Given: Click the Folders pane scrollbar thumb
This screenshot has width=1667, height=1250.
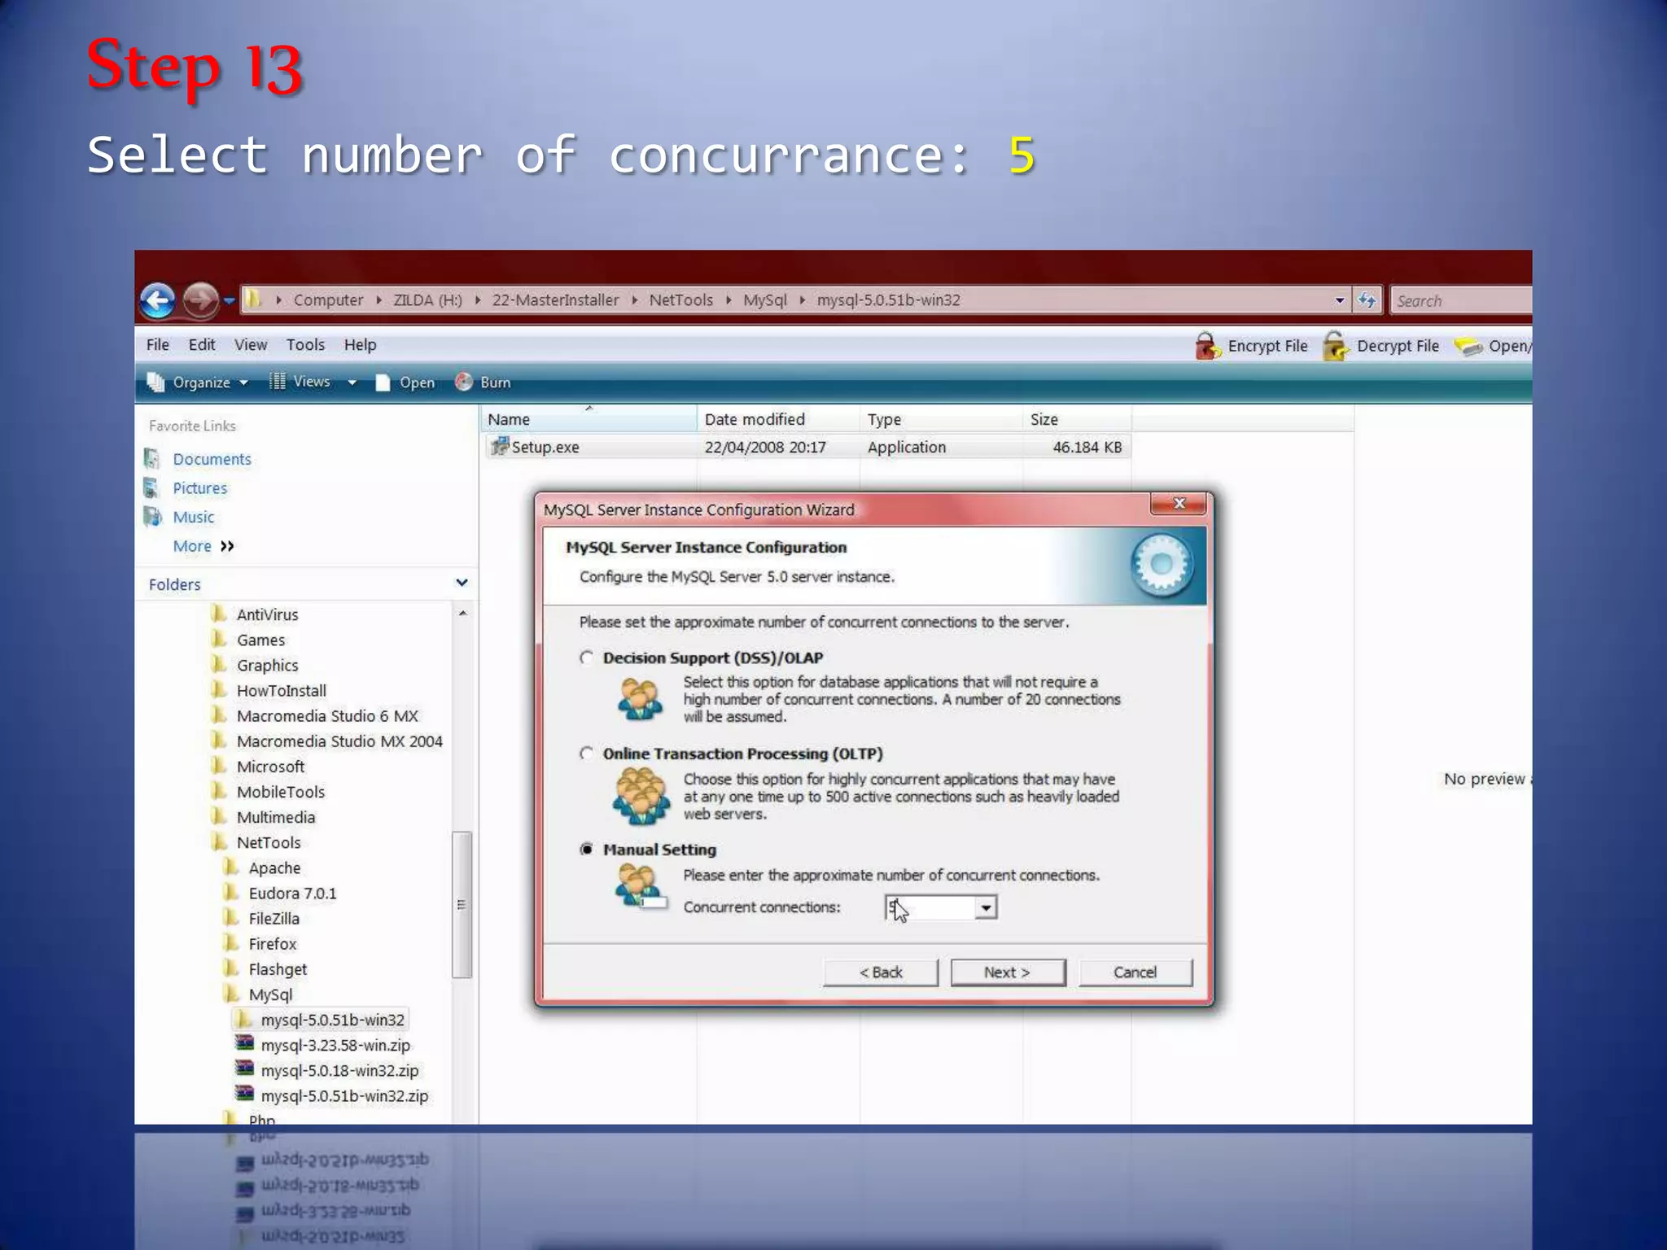Looking at the screenshot, I should (x=462, y=904).
